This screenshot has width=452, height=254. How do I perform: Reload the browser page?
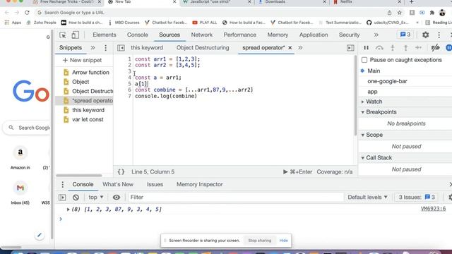click(27, 13)
